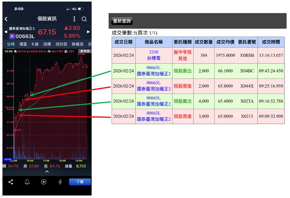
Task: Switch to the K線 tab
Action: pos(35,44)
